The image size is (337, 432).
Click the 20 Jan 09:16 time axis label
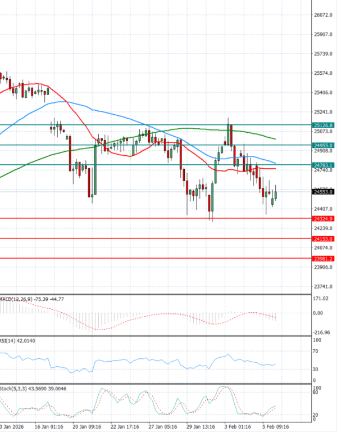pos(86,427)
